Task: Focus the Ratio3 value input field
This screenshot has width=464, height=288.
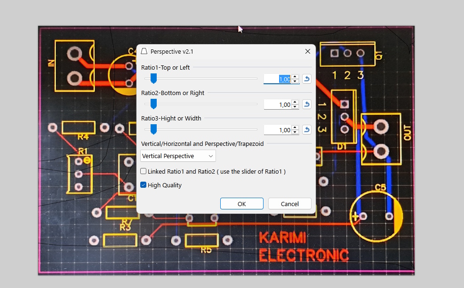Action: pos(278,130)
